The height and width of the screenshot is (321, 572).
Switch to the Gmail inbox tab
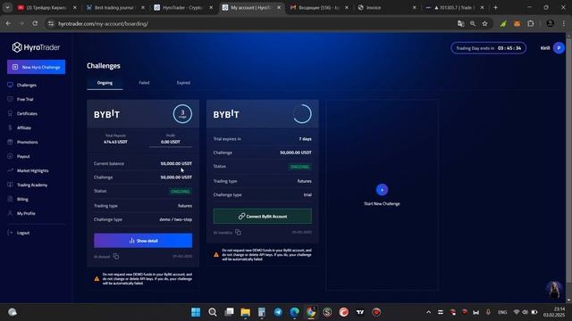coord(319,8)
